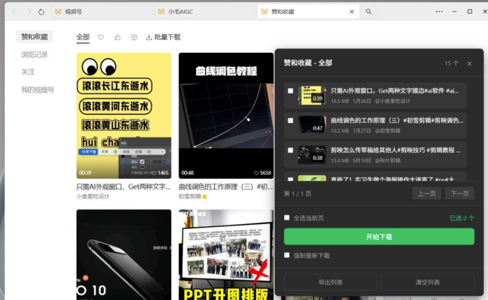Open the three-dots more menu

click(x=439, y=12)
